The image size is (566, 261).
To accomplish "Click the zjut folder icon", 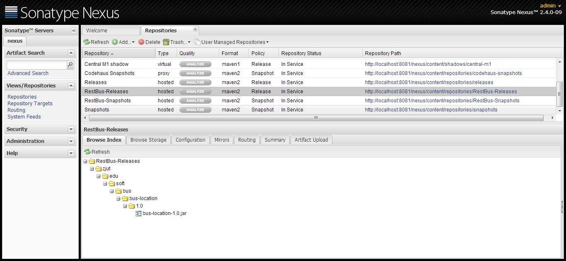I will pos(99,169).
